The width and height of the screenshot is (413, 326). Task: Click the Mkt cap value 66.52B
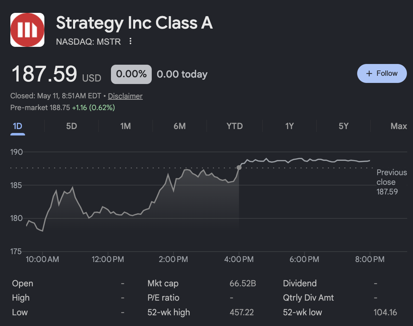point(243,283)
